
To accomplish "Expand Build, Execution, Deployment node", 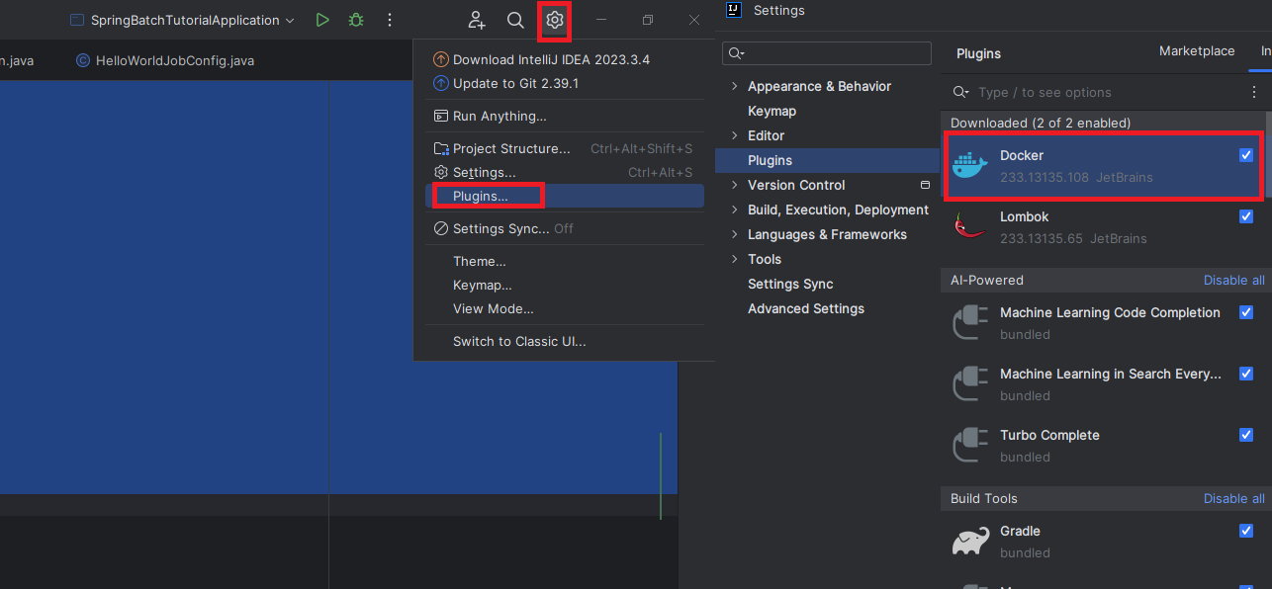I will pos(734,210).
